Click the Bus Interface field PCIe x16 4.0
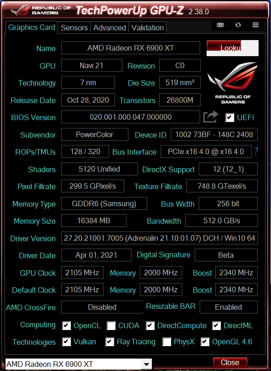This screenshot has height=371, width=271. (206, 151)
